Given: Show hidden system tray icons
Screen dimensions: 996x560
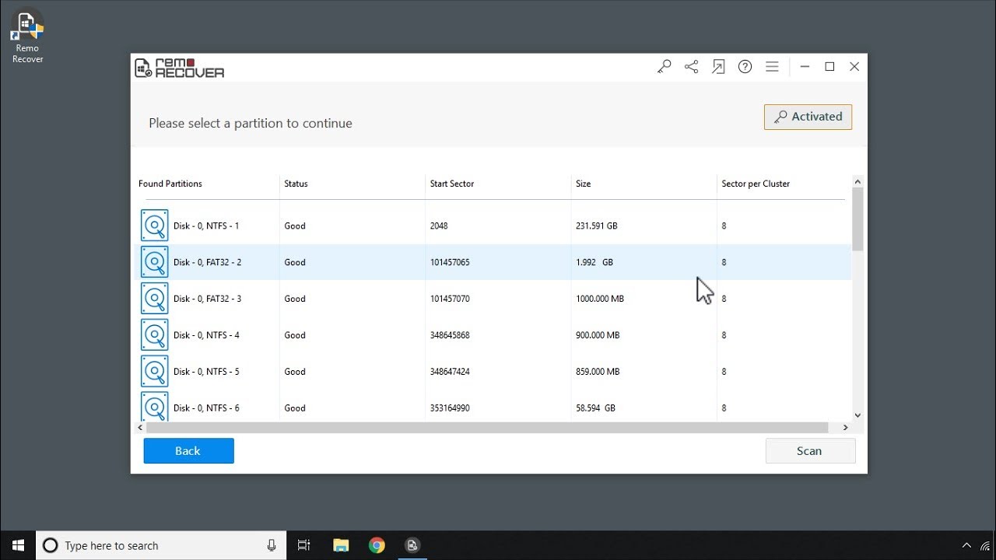Looking at the screenshot, I should (966, 545).
